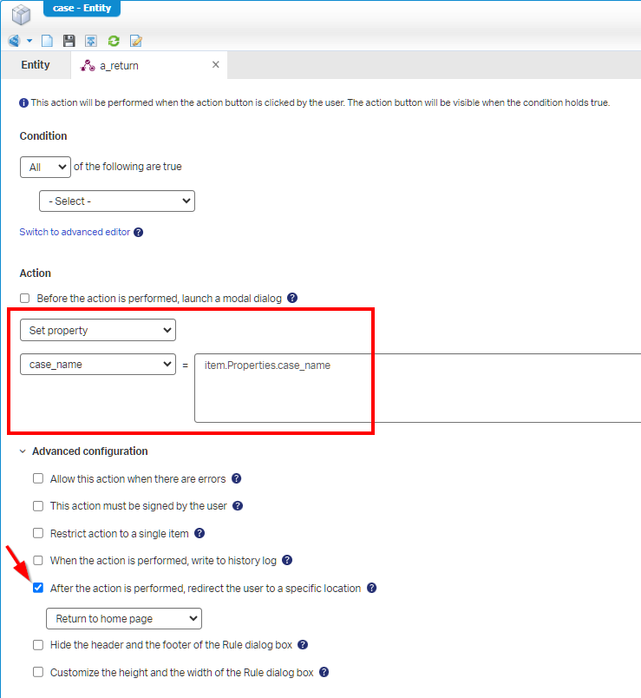Image resolution: width=641 pixels, height=698 pixels.
Task: Click the publish upload toolbar icon
Action: point(91,41)
